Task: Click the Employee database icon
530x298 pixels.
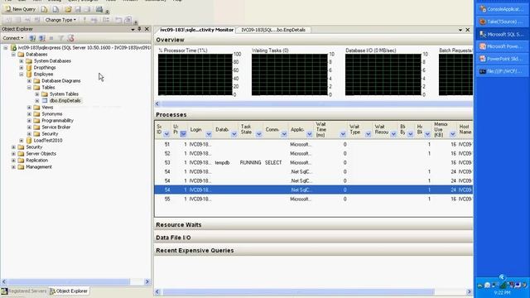Action: point(29,74)
